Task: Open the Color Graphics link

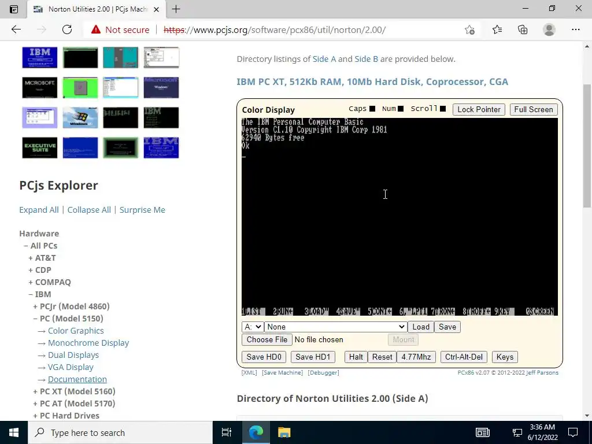Action: coord(76,331)
